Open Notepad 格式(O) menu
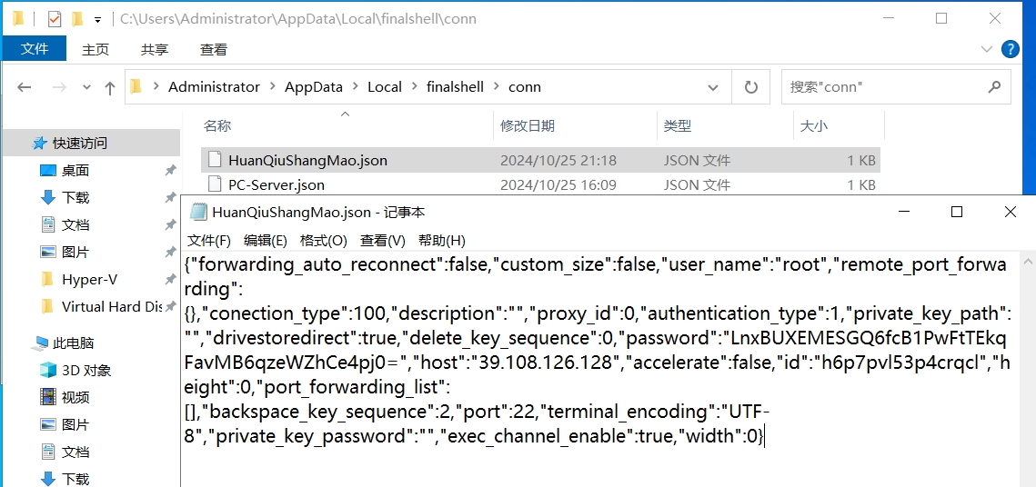 coord(324,240)
